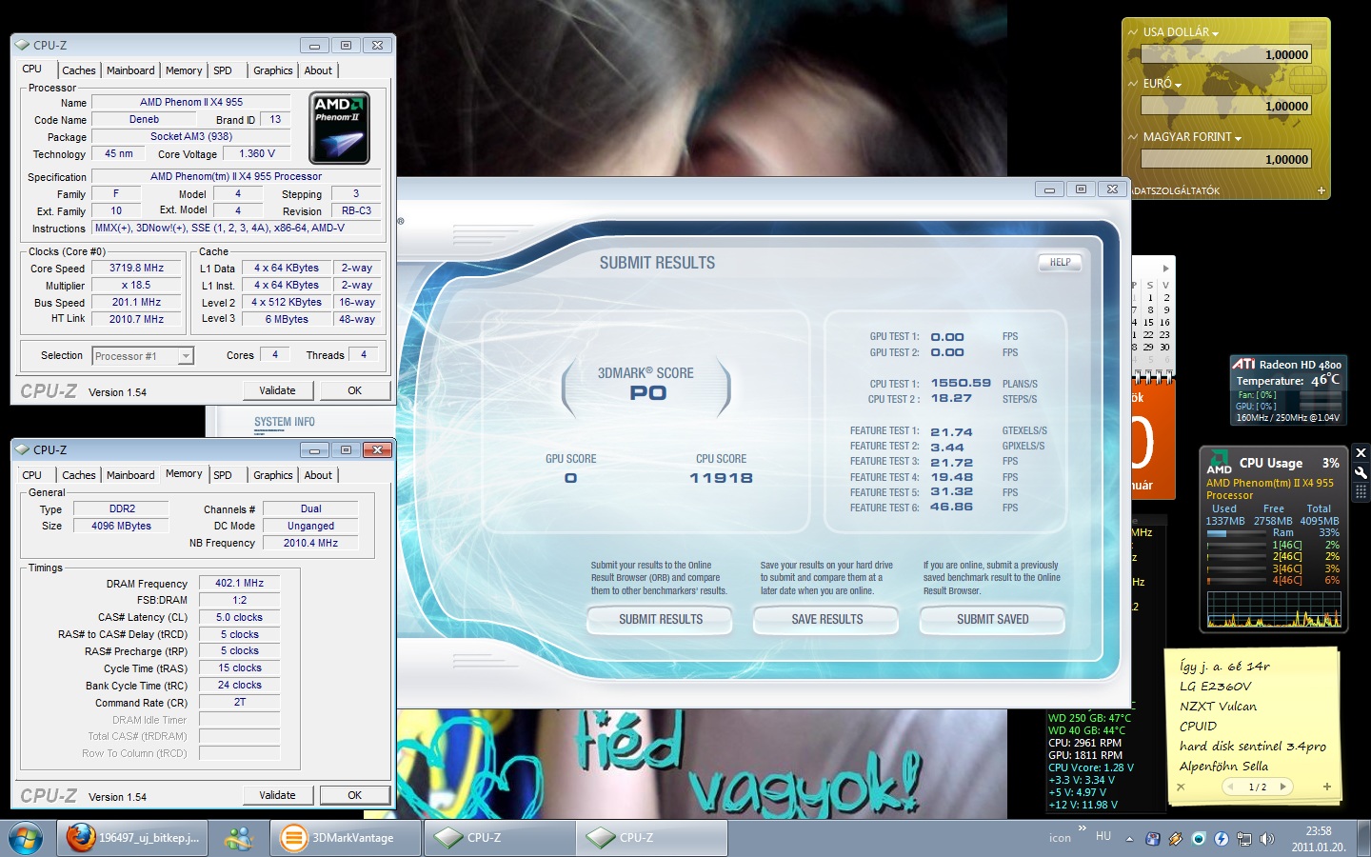Click the AMD Phenom II logo in CPU-Z
The image size is (1371, 857).
click(340, 128)
